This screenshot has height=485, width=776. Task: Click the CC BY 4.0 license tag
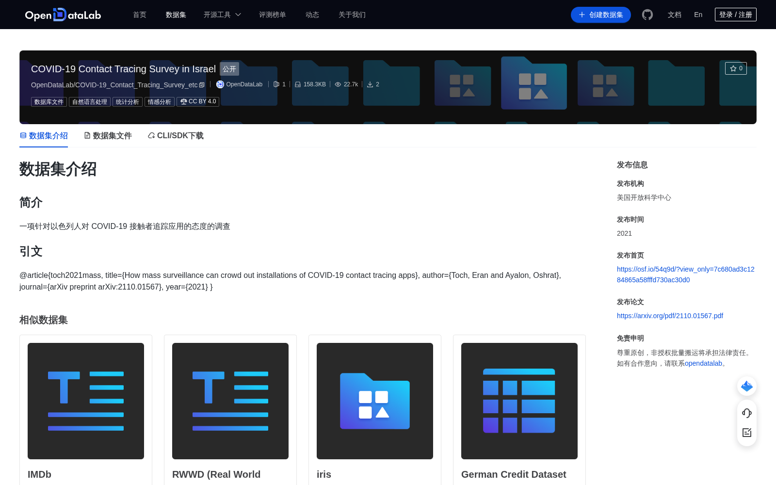tap(198, 102)
